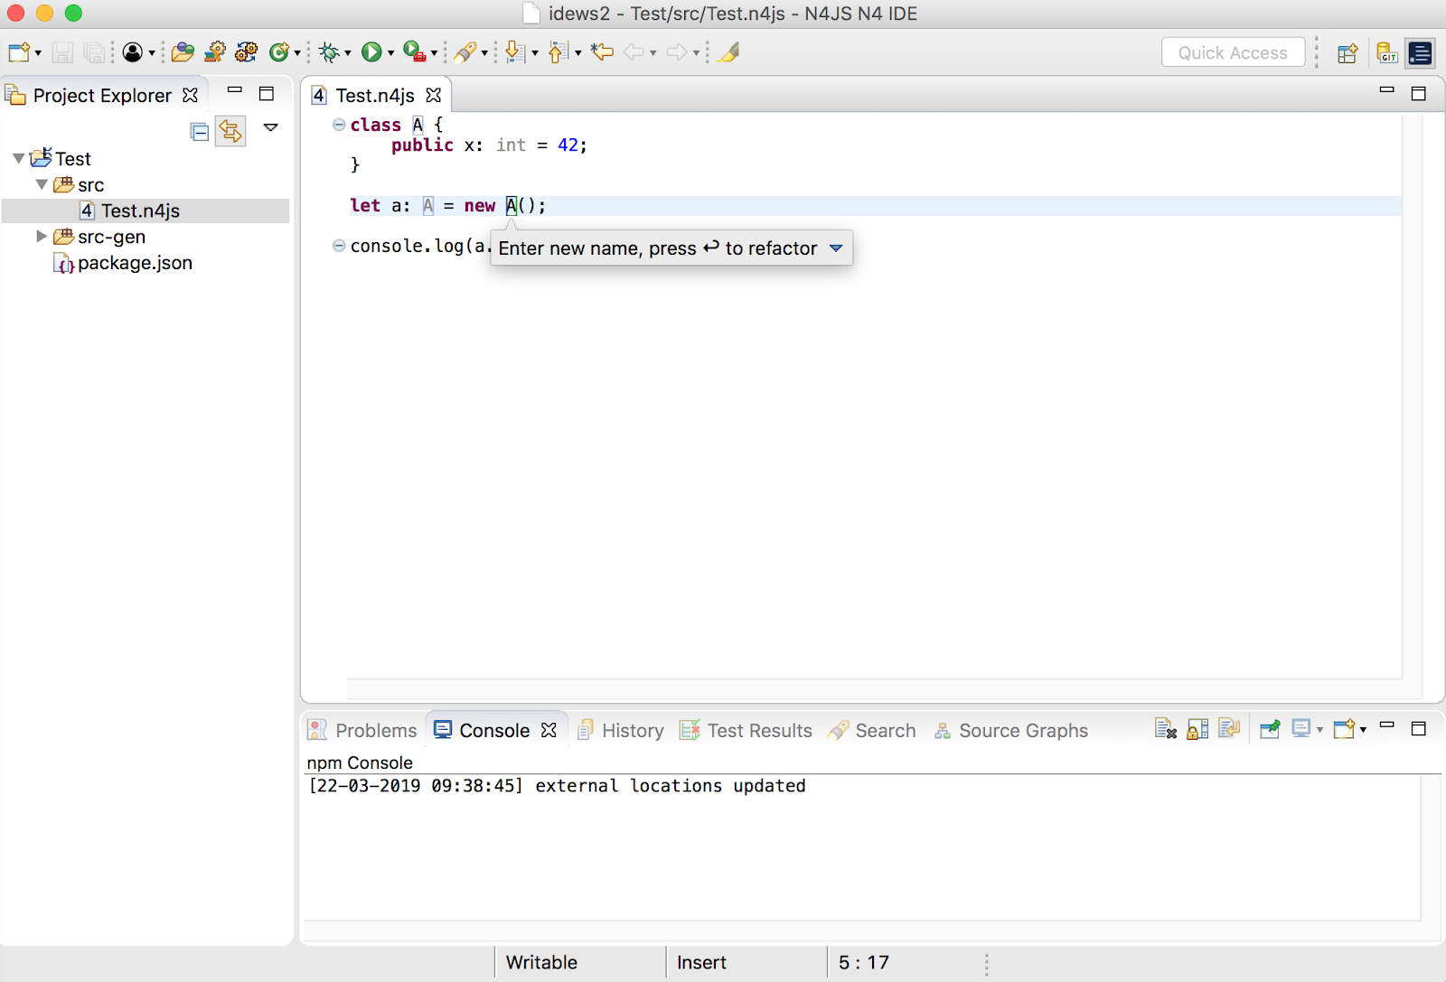Pin the Console view
The width and height of the screenshot is (1446, 982).
click(x=1269, y=728)
